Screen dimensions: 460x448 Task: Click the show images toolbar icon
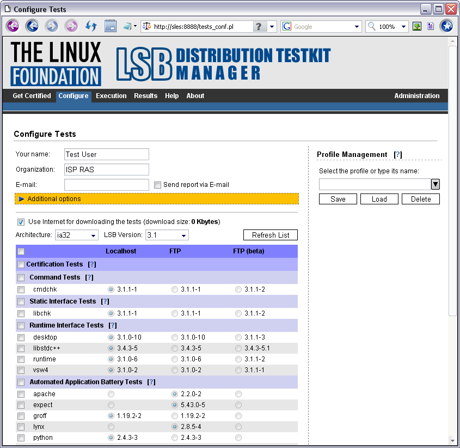417,27
